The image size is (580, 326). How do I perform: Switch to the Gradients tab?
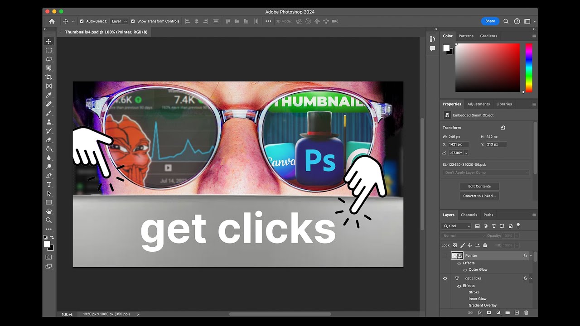point(488,36)
